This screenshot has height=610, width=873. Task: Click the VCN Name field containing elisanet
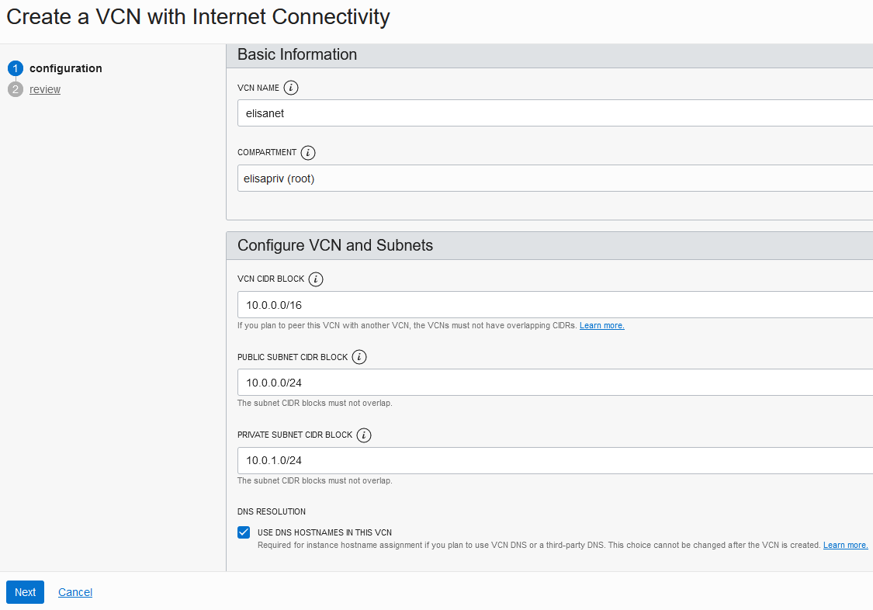coord(555,113)
